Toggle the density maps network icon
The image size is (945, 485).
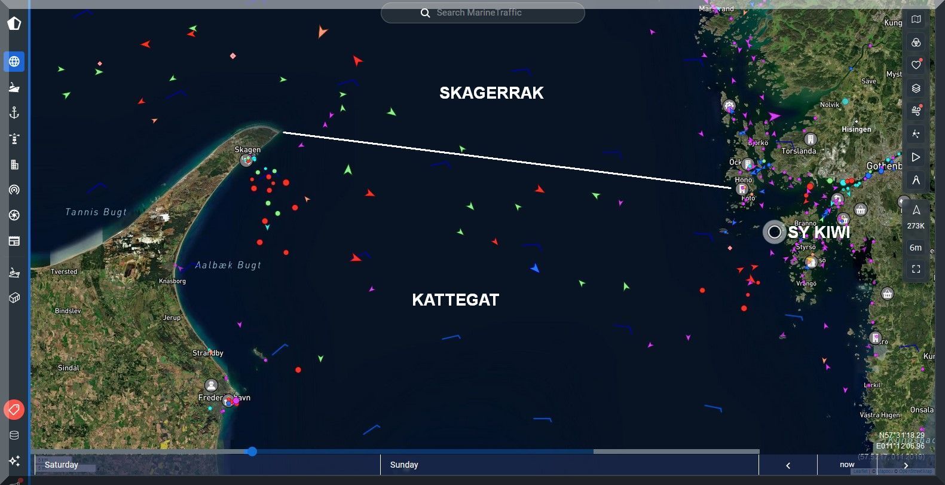point(916,134)
